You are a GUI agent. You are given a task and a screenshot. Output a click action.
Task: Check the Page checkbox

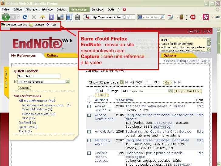click(x=108, y=90)
